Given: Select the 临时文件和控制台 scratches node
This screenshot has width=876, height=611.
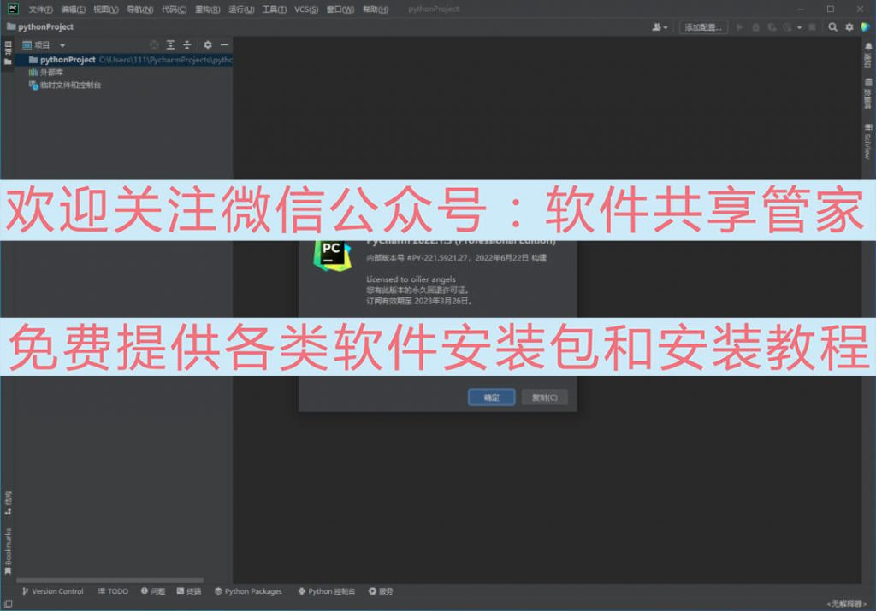Looking at the screenshot, I should (65, 85).
